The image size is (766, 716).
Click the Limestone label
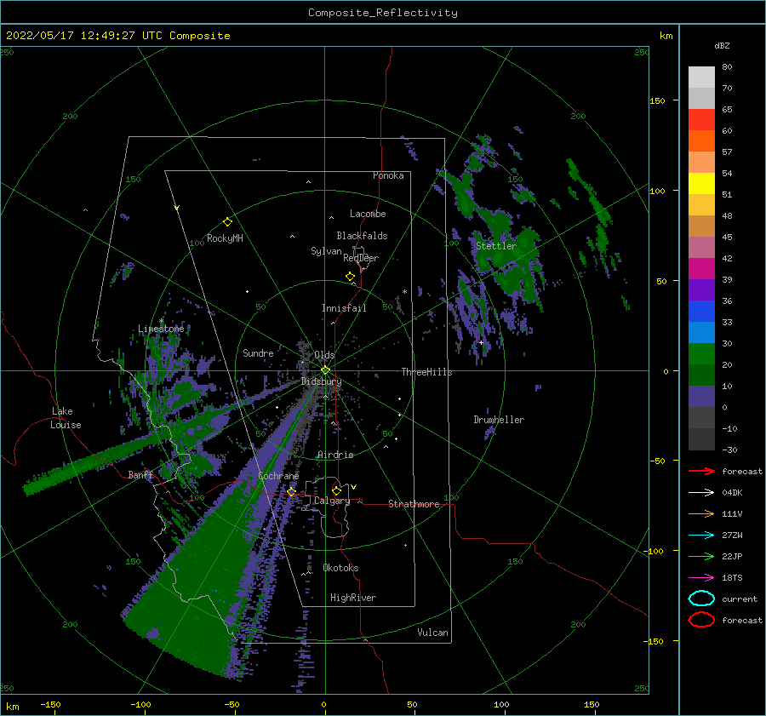[161, 329]
